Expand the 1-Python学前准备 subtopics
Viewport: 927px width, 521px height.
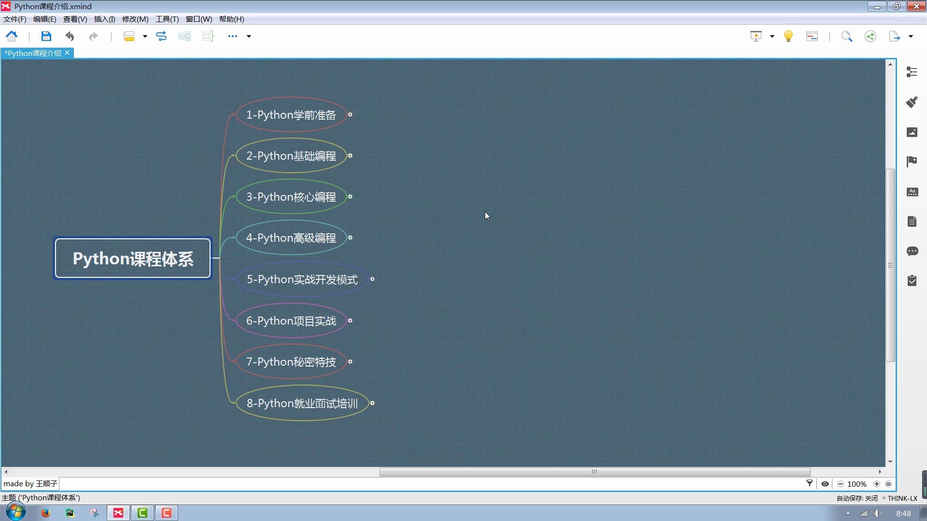pos(350,115)
